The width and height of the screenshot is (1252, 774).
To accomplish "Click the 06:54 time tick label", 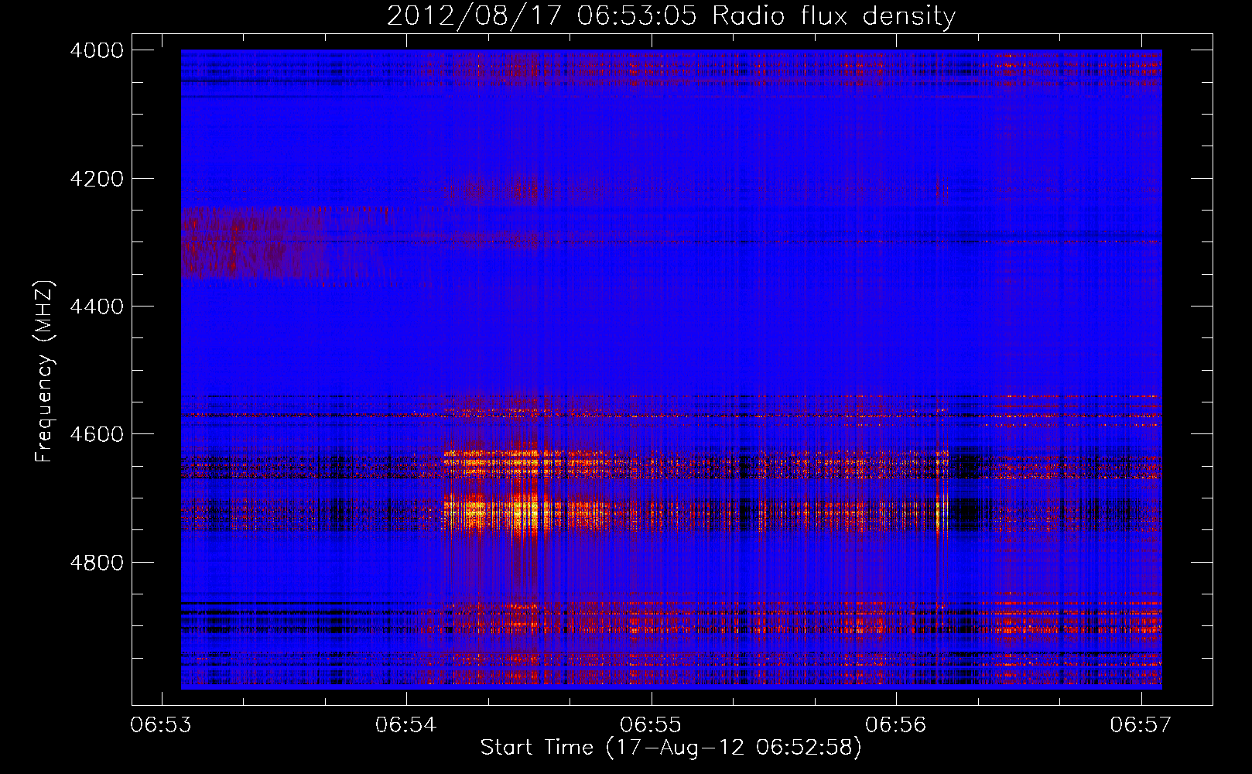I will (x=406, y=725).
